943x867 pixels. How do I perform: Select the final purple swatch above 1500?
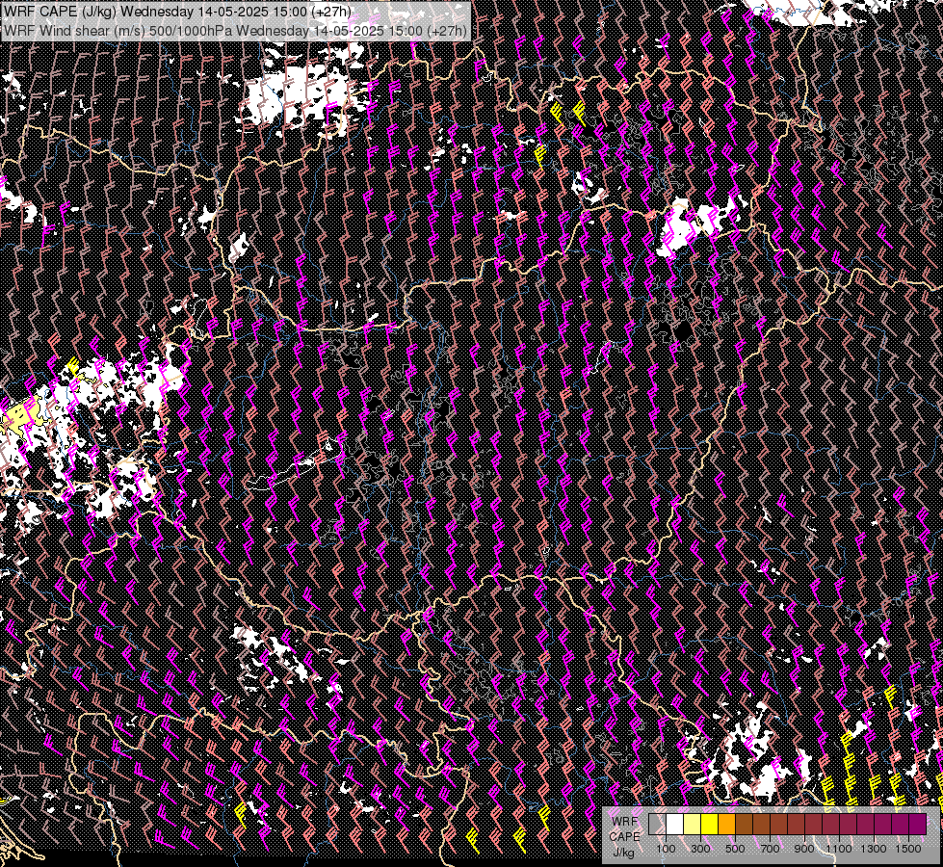[x=918, y=825]
